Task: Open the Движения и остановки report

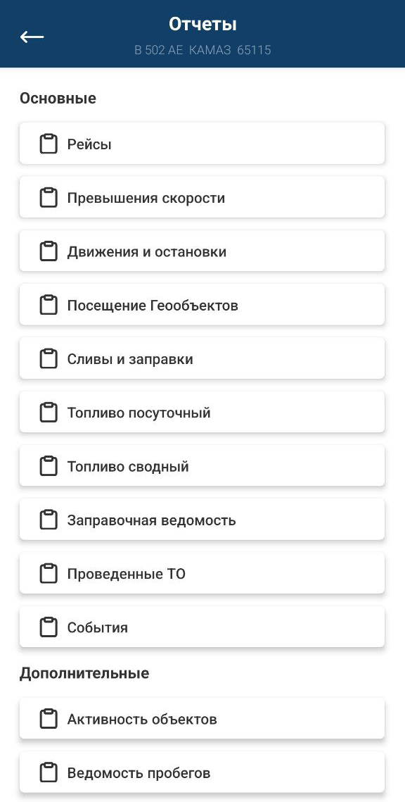Action: coord(202,251)
